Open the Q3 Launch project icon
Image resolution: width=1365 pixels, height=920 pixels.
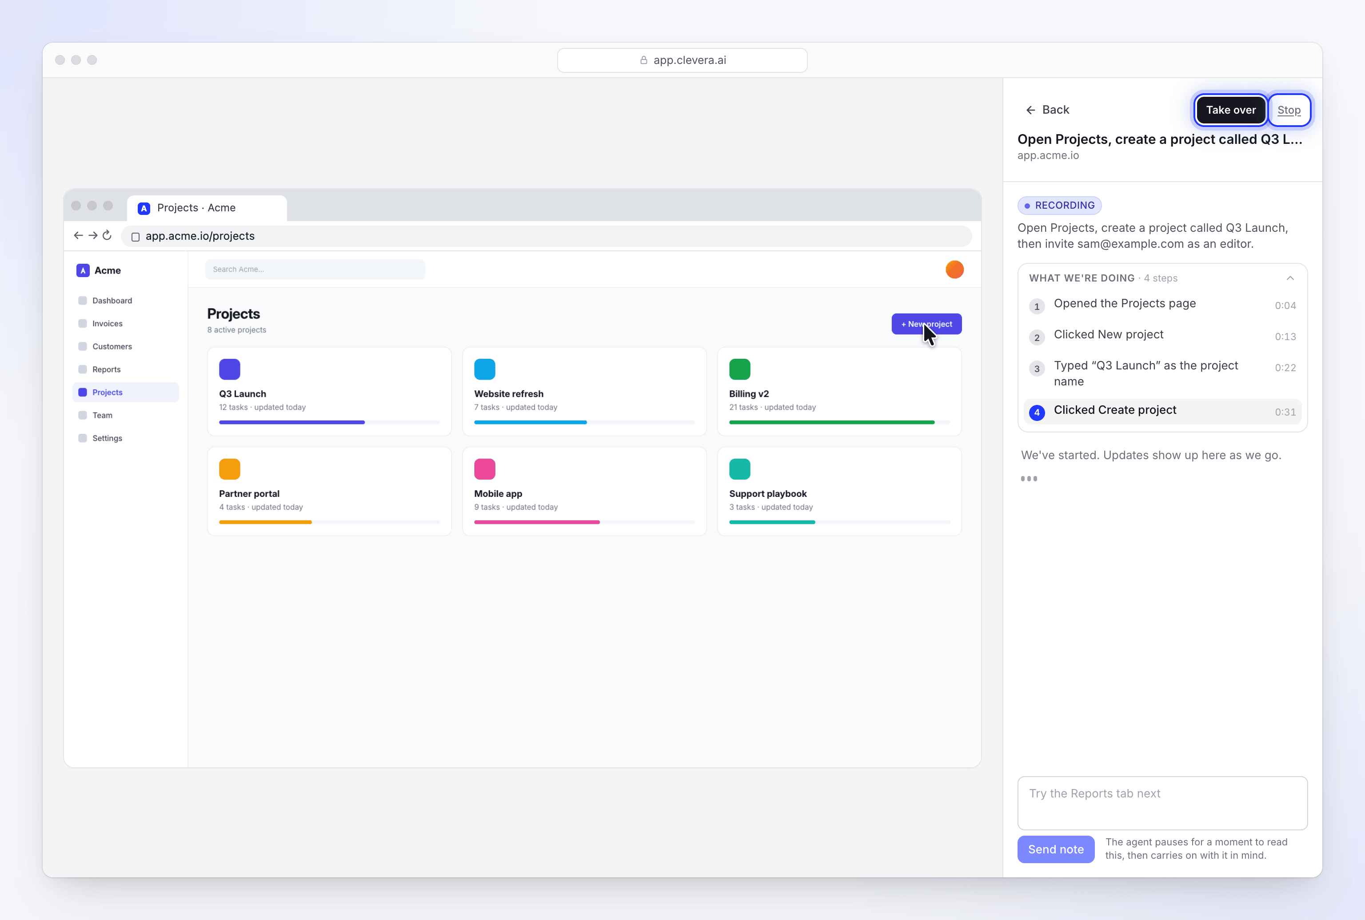tap(230, 369)
